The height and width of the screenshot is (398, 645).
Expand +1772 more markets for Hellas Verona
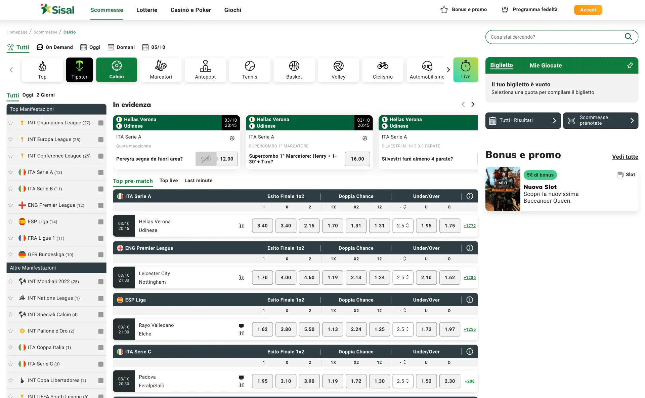[x=469, y=226]
